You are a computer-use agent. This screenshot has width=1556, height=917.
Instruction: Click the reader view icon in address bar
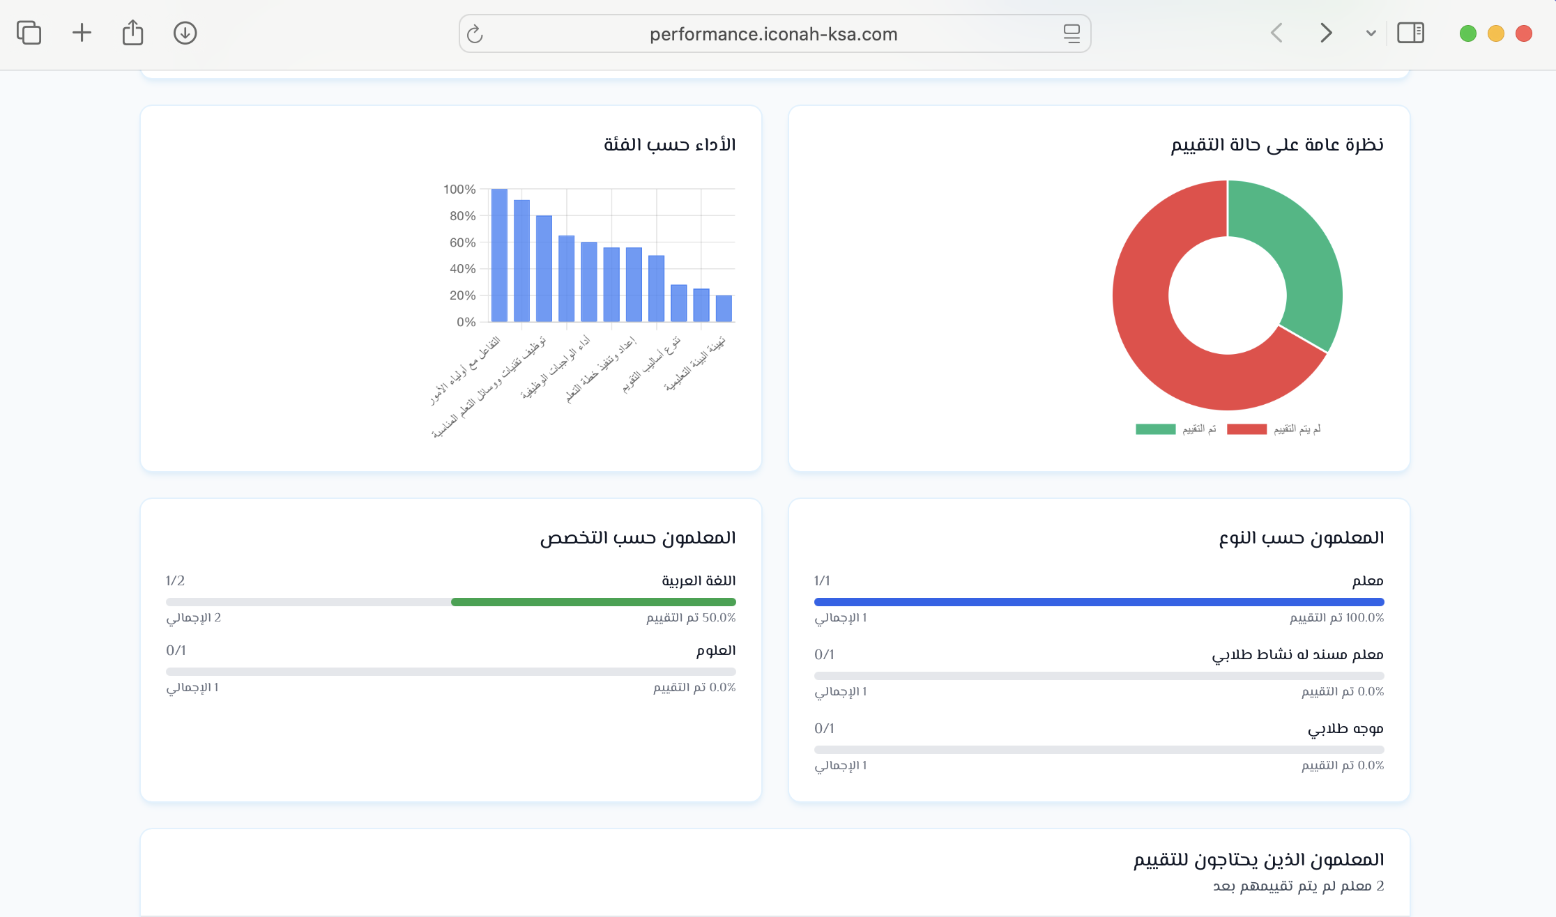click(1071, 33)
